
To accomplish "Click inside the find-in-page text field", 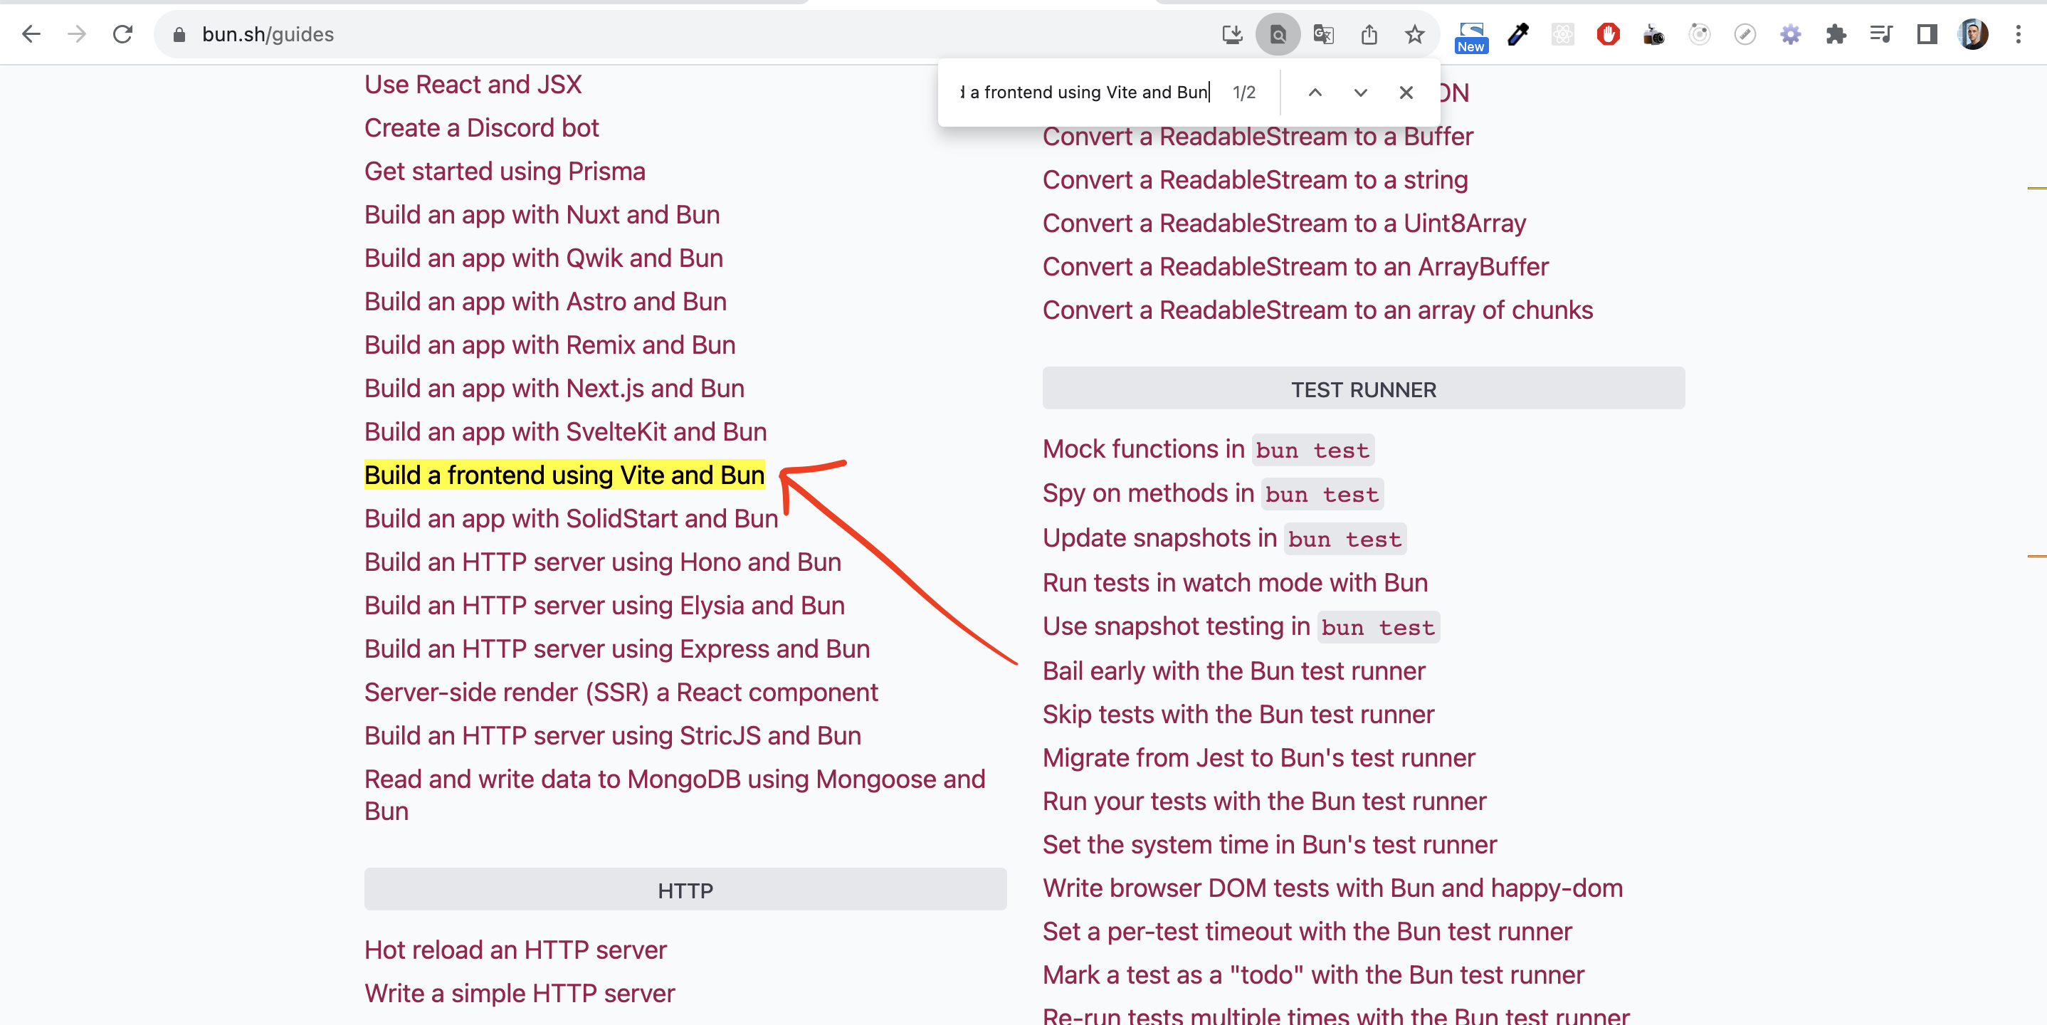I will [x=1085, y=92].
